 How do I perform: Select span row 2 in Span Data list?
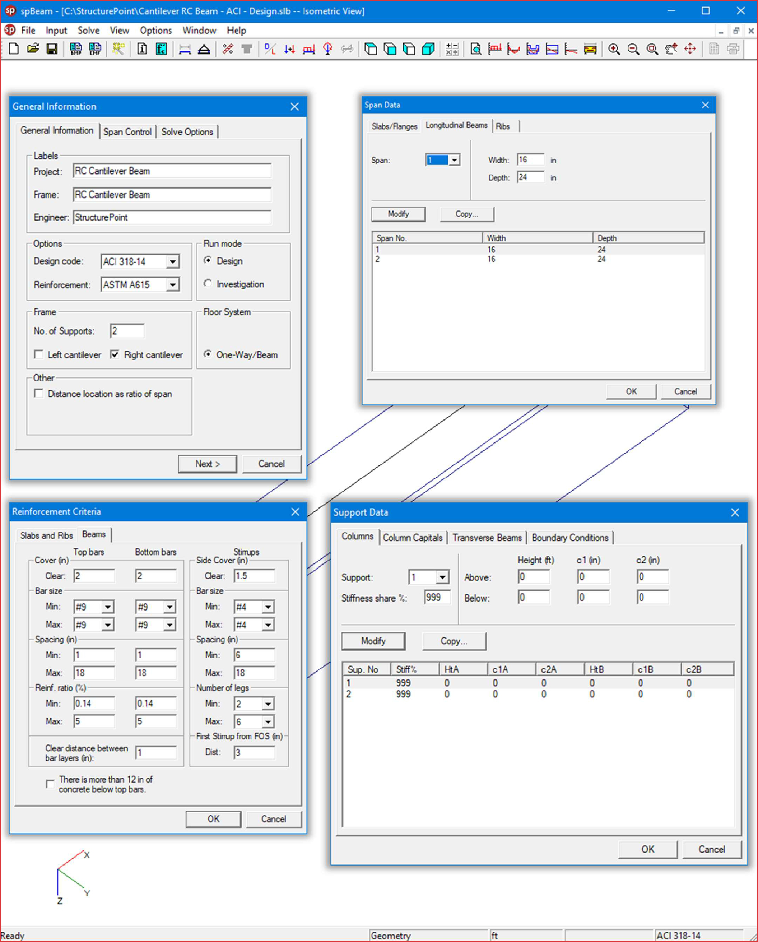[x=538, y=259]
